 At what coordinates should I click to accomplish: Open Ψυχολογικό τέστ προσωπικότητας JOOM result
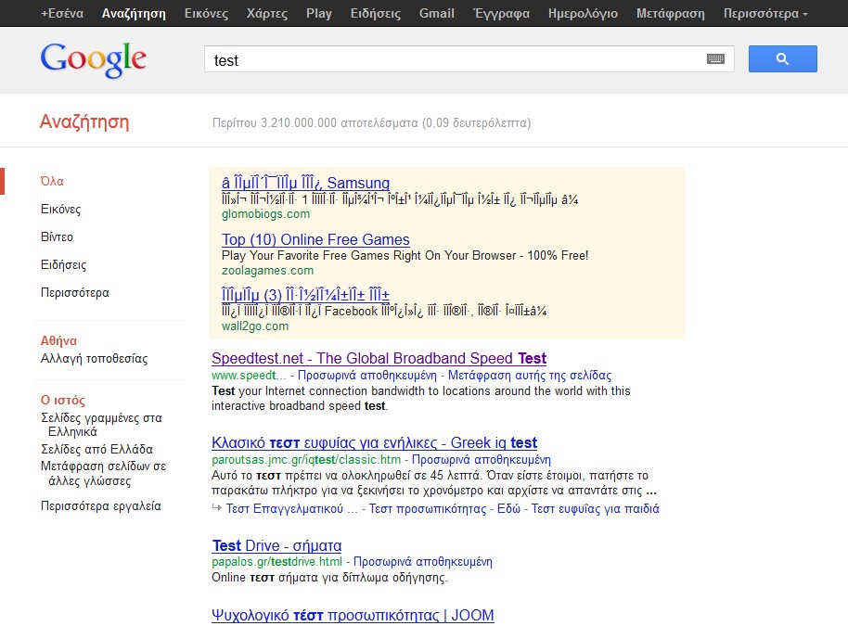click(353, 615)
